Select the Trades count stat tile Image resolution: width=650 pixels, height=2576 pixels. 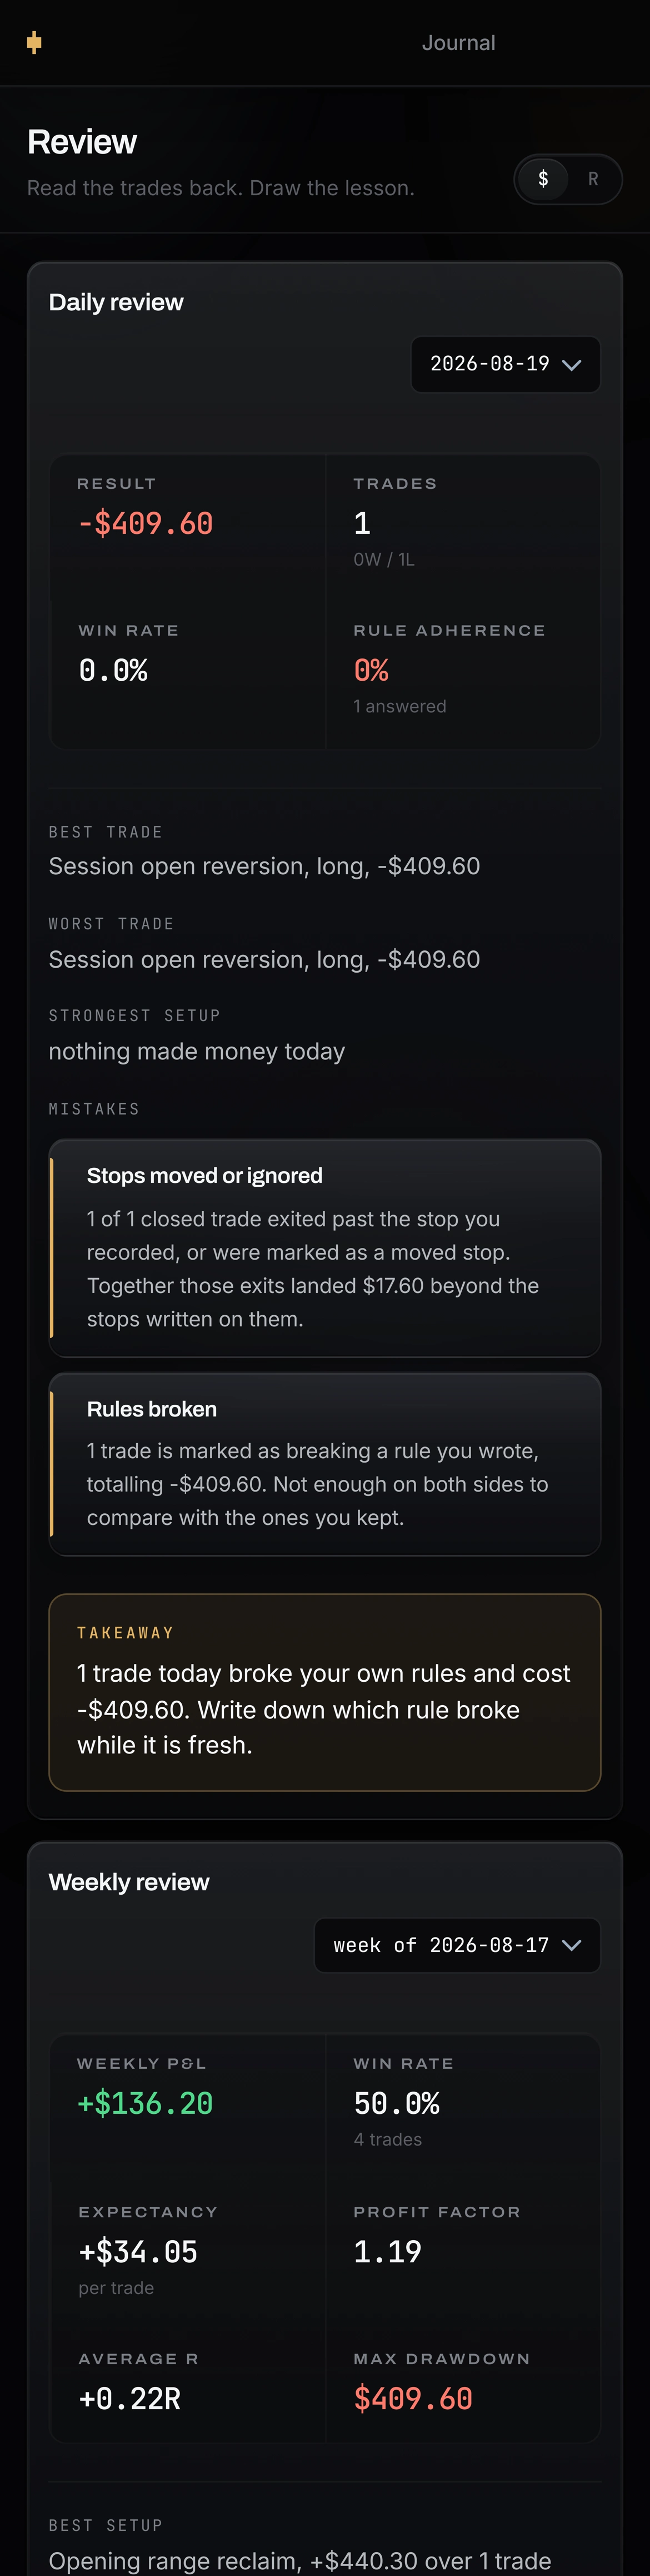click(462, 528)
